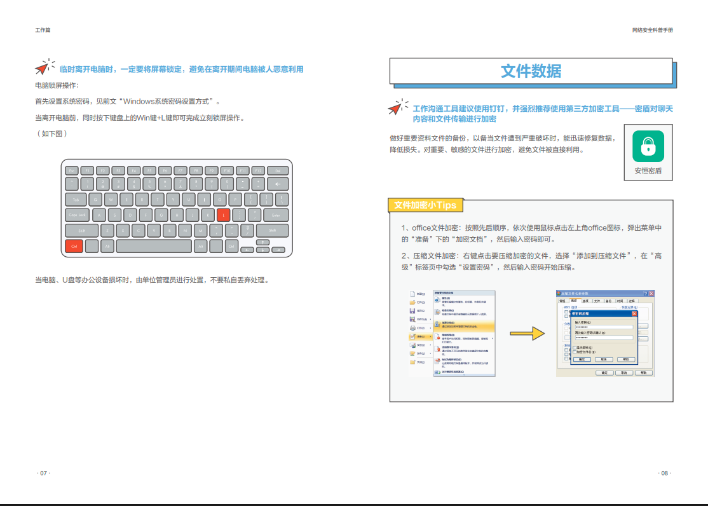Viewport: 708px width, 506px height.
Task: Click the 帮助 button in the archive dialog
Action: tap(644, 373)
